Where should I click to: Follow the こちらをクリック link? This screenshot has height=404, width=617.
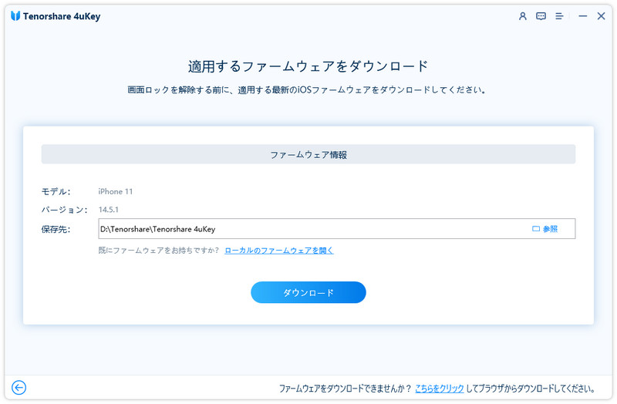click(440, 389)
